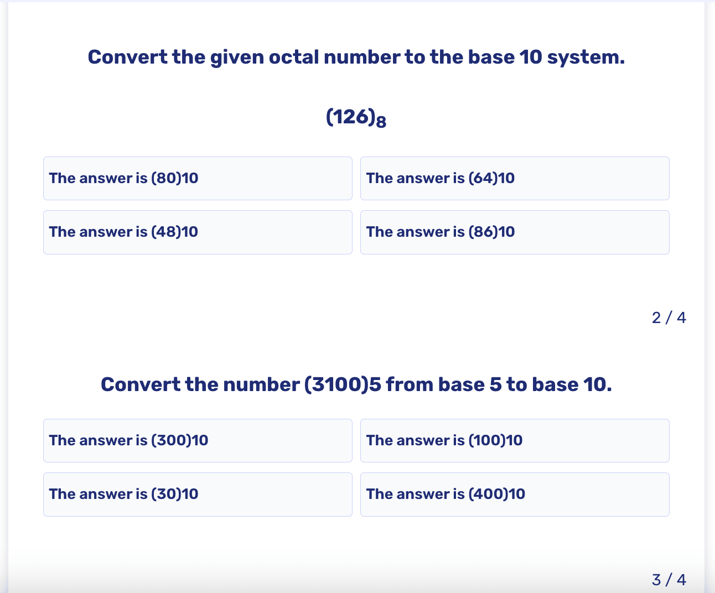Choose "The answer is (300)10" for the base 5 question
The image size is (715, 593).
pyautogui.click(x=198, y=440)
